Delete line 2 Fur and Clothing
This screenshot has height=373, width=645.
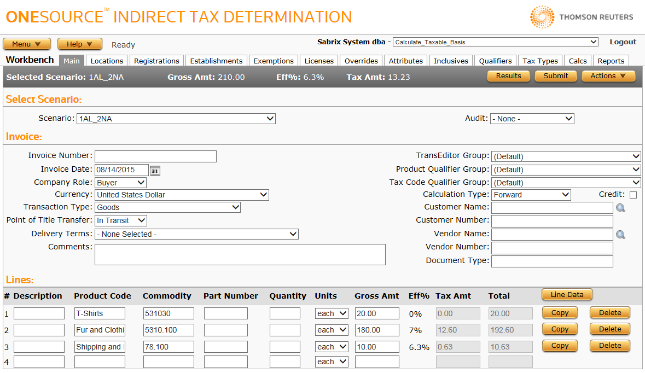tap(609, 329)
